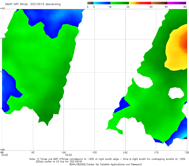Click the note line starting 'Note: 1) Times are GMT'
Viewport: 189px width, 166px height.
pyautogui.click(x=107, y=159)
